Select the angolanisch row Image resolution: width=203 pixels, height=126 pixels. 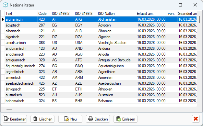101,54
